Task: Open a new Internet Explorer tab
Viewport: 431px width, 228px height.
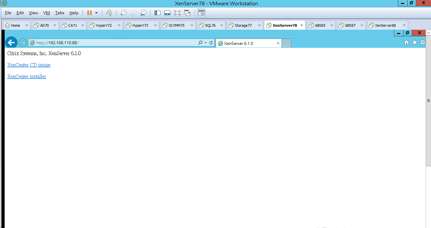Action: pyautogui.click(x=286, y=43)
